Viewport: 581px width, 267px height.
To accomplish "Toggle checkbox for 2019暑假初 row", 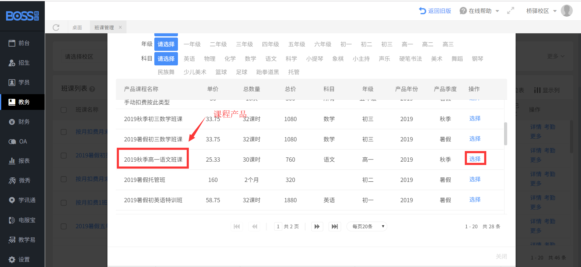I will coord(64,155).
